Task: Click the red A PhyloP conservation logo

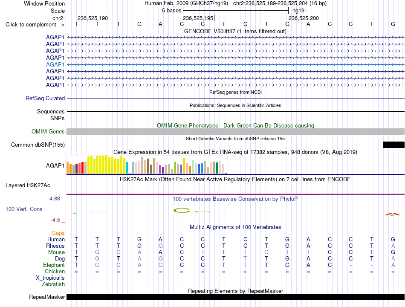Action: (393, 214)
